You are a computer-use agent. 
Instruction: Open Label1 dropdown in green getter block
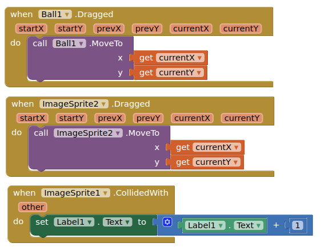205,225
